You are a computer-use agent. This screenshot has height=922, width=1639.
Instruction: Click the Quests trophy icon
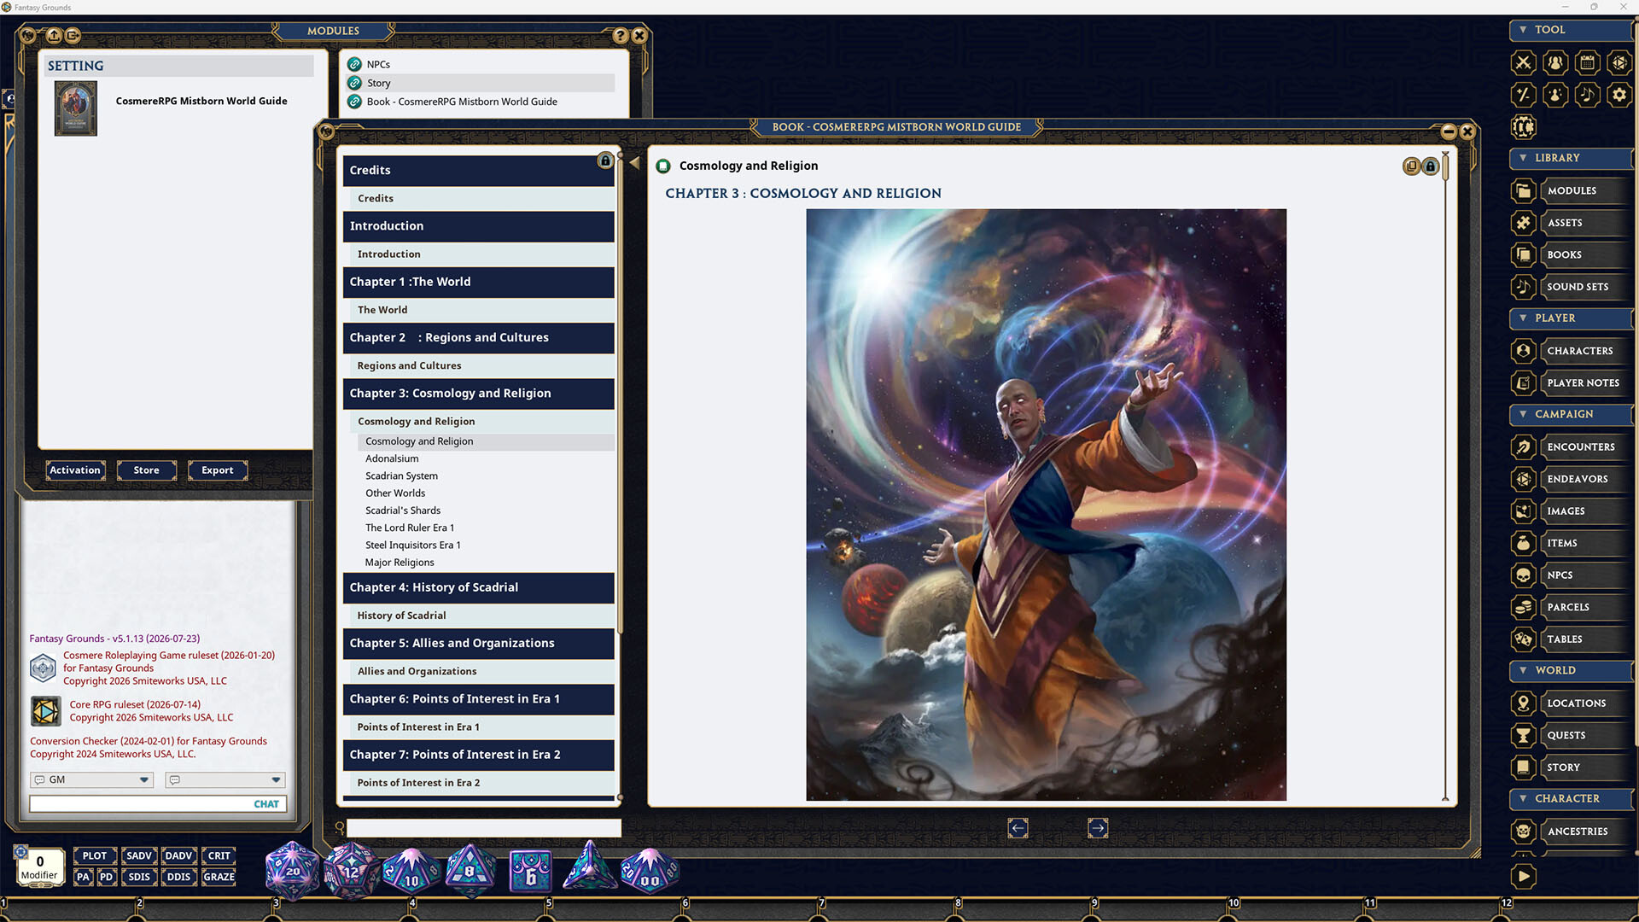(1523, 735)
